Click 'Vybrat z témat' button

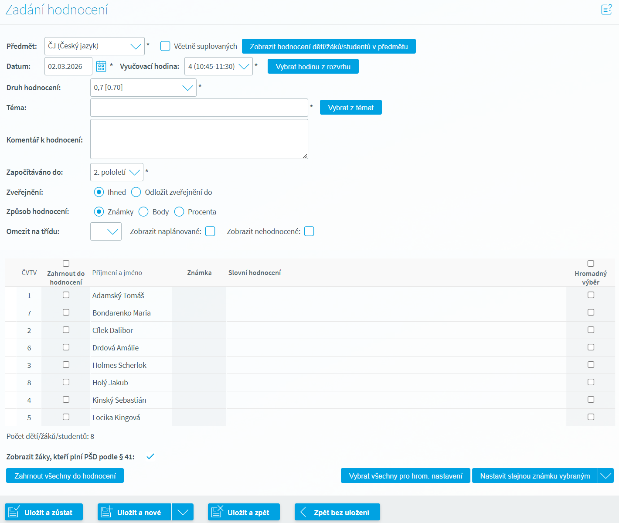coord(350,108)
